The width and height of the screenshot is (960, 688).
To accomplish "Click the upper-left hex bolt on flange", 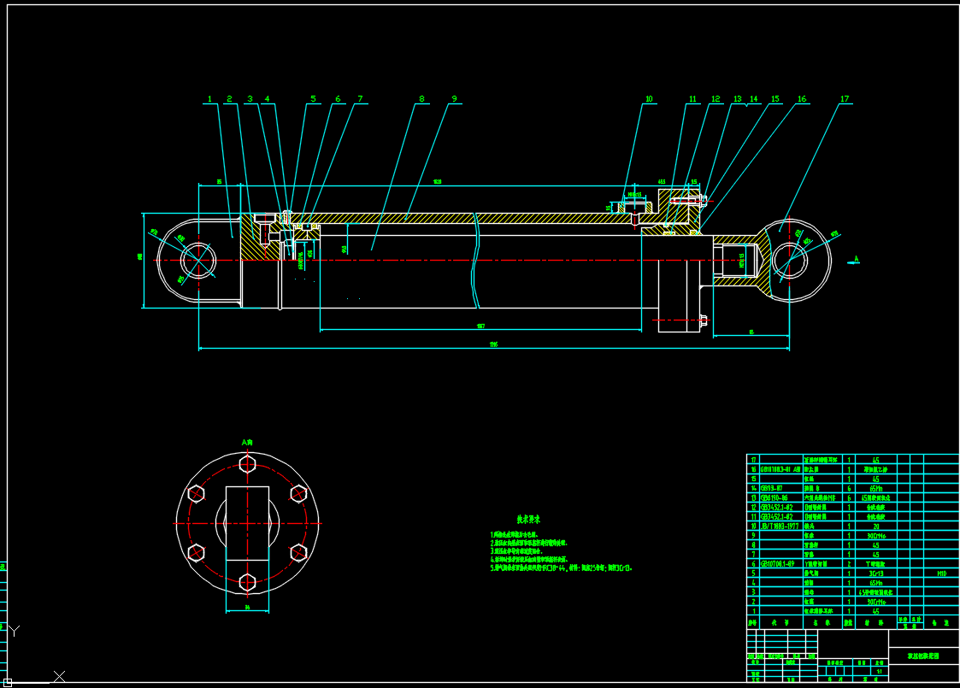I will pos(196,494).
